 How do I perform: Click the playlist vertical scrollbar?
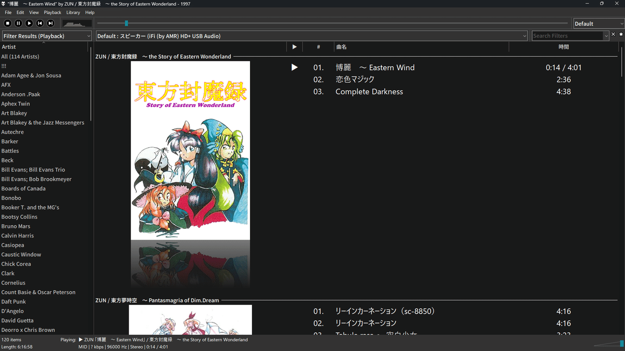622,62
